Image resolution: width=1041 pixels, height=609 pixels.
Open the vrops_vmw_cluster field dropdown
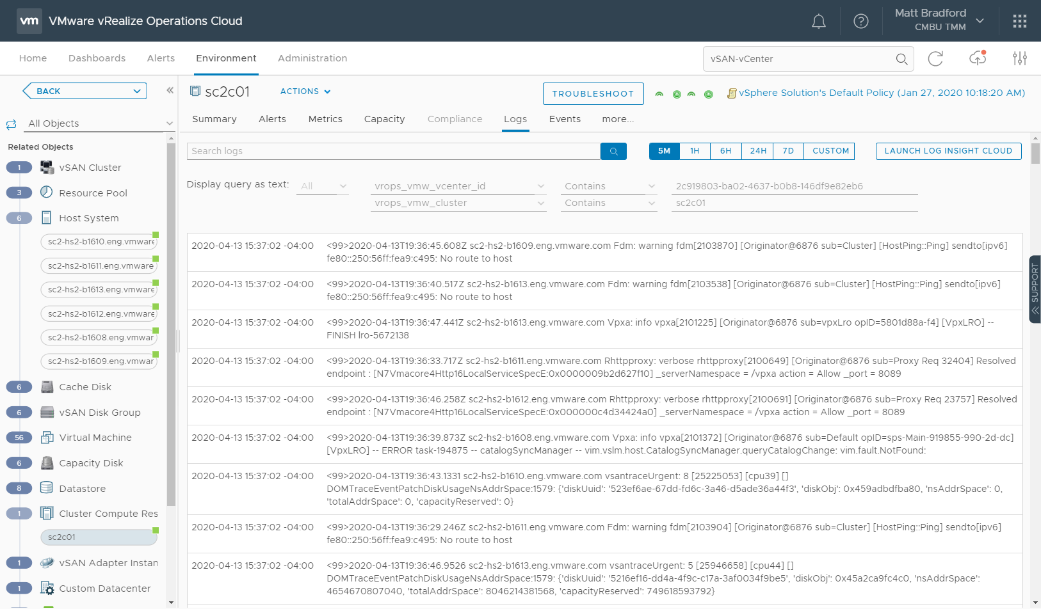coord(458,203)
